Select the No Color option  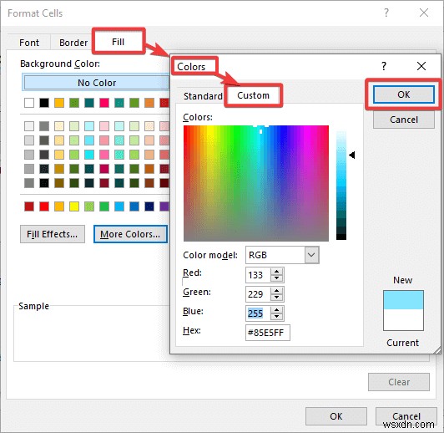96,83
